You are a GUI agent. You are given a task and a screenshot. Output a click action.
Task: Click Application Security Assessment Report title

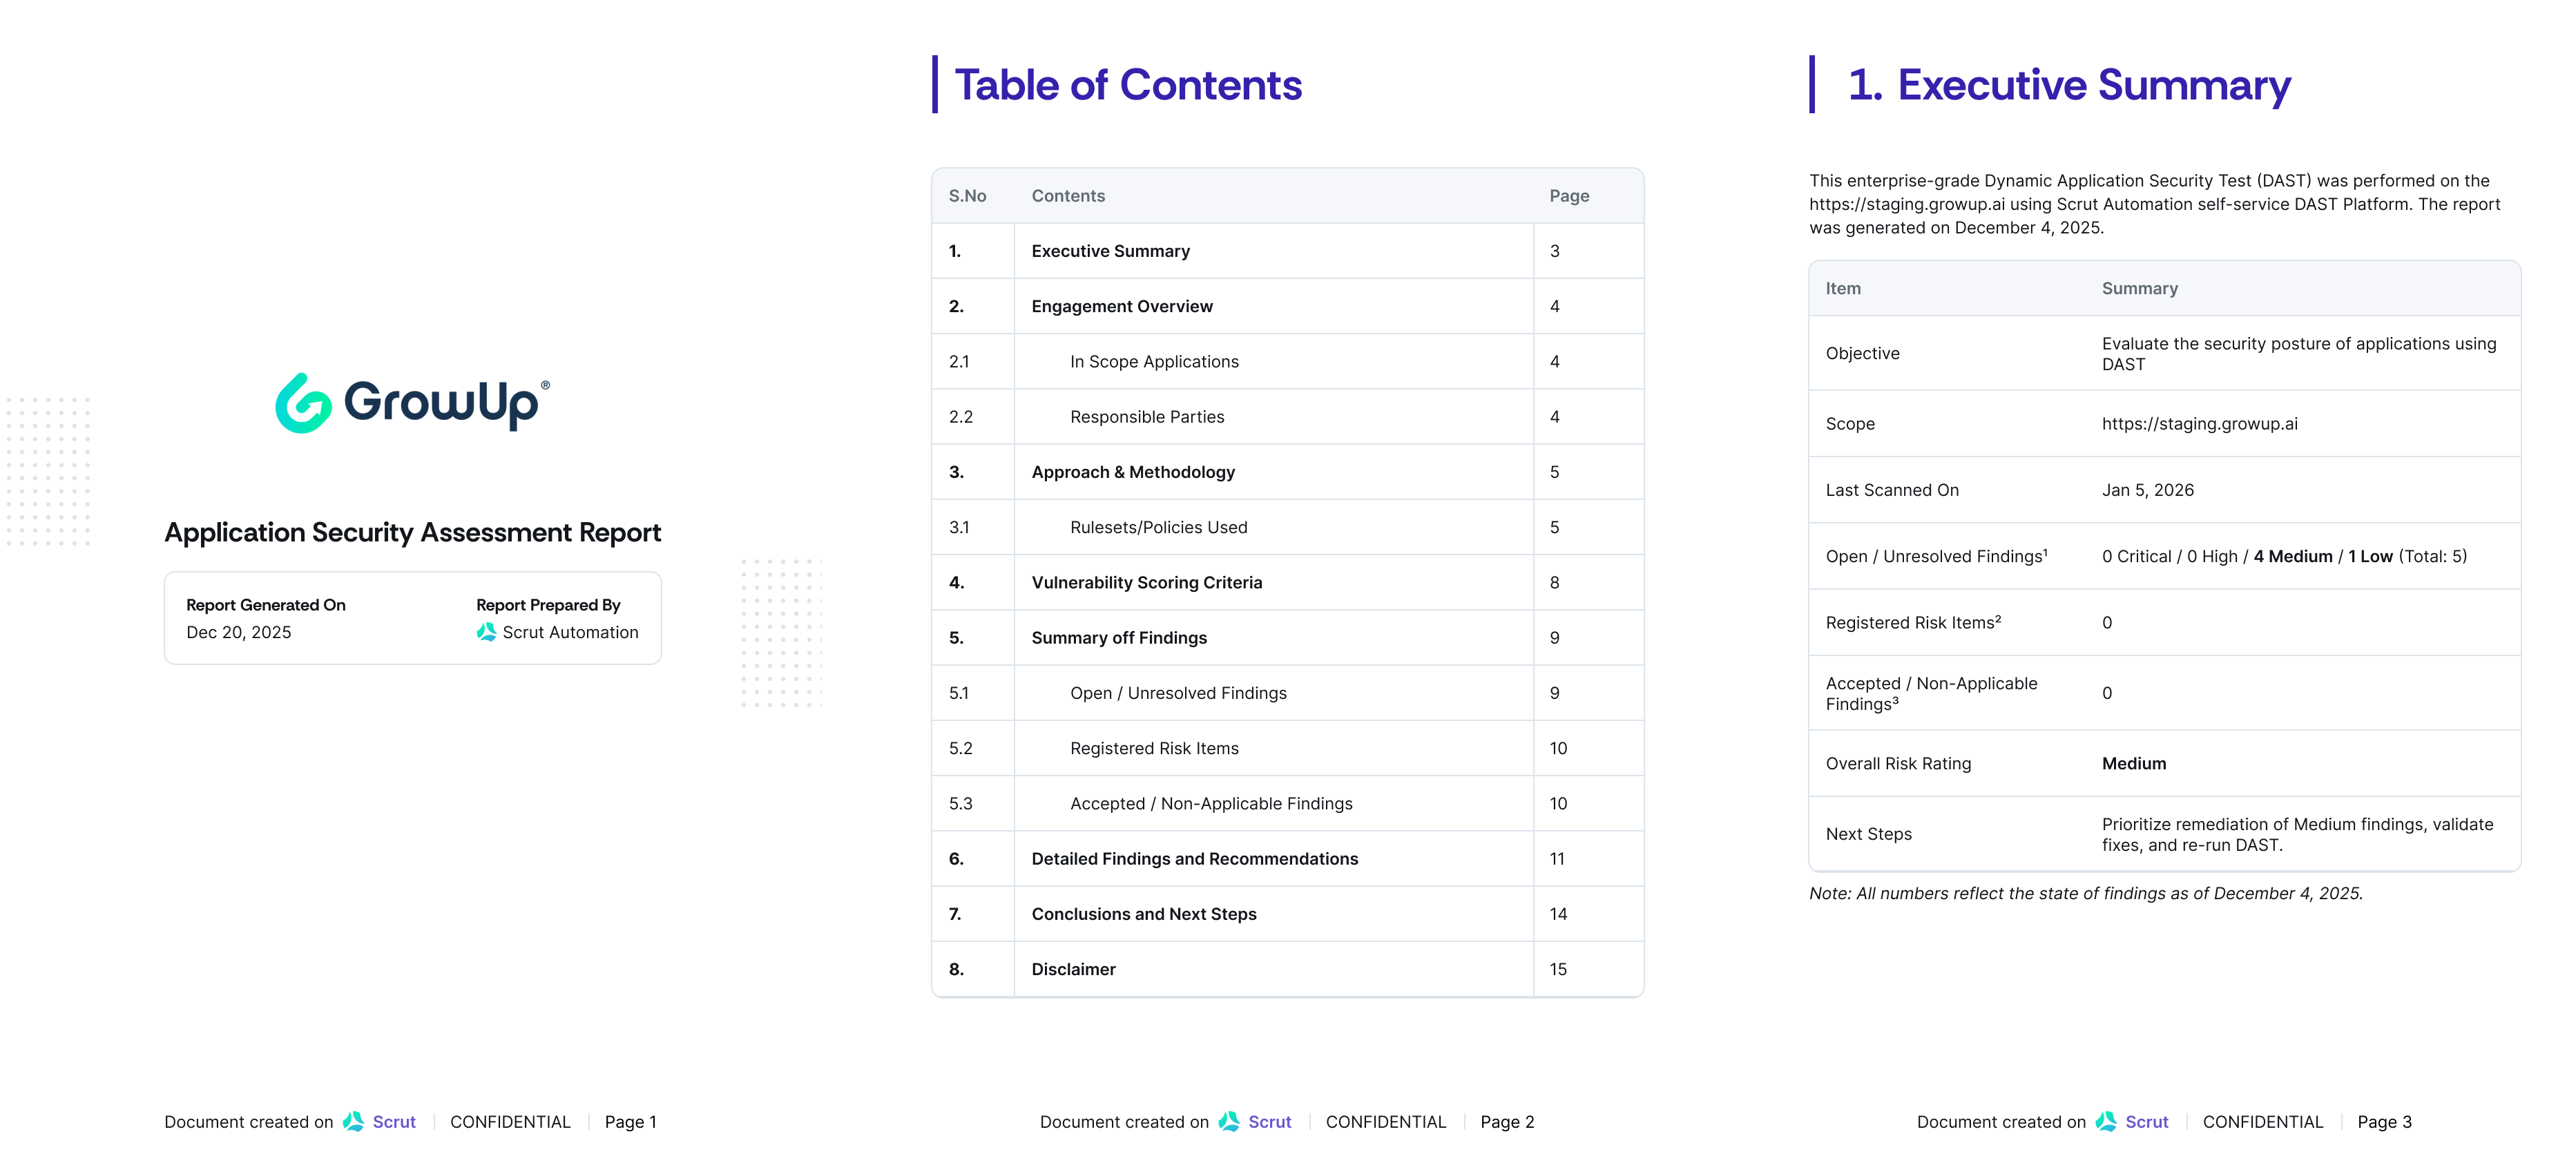click(412, 532)
